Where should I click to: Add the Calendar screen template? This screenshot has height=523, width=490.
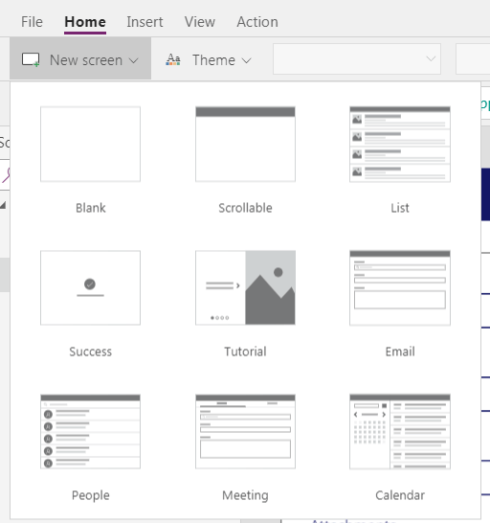400,432
